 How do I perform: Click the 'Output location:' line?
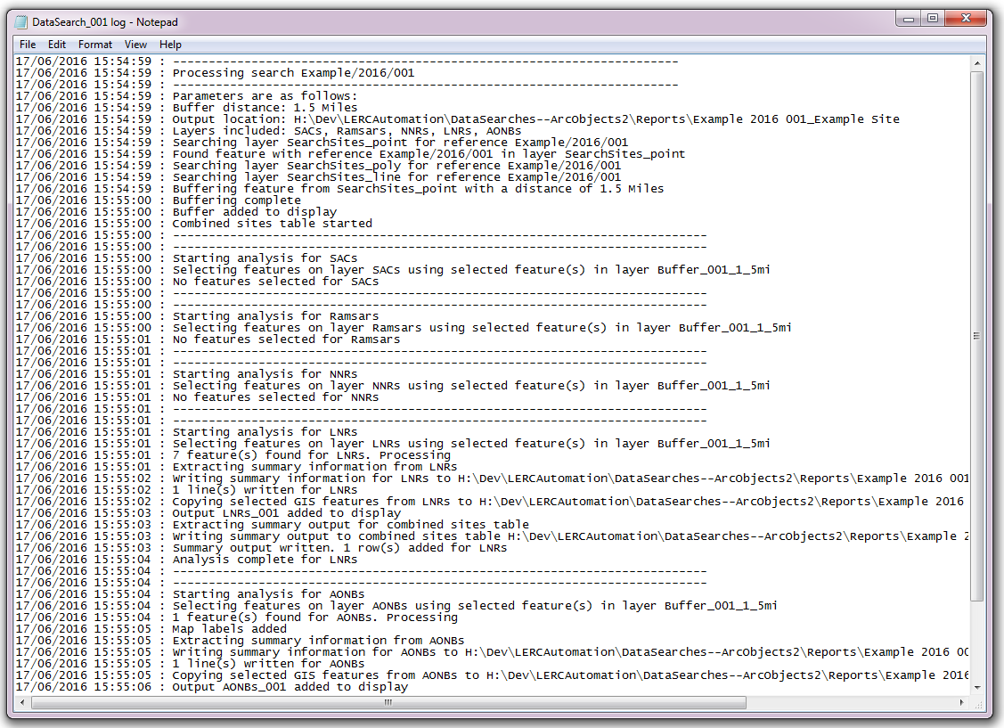[x=457, y=119]
